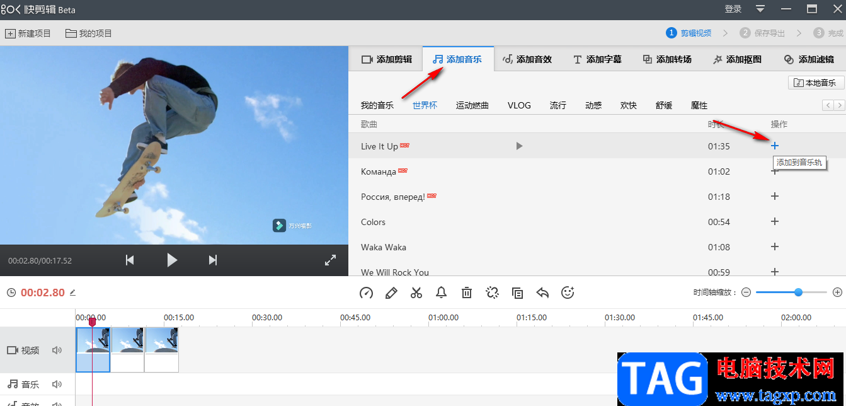This screenshot has width=846, height=406.
Task: Select 魔性 music category
Action: (699, 105)
